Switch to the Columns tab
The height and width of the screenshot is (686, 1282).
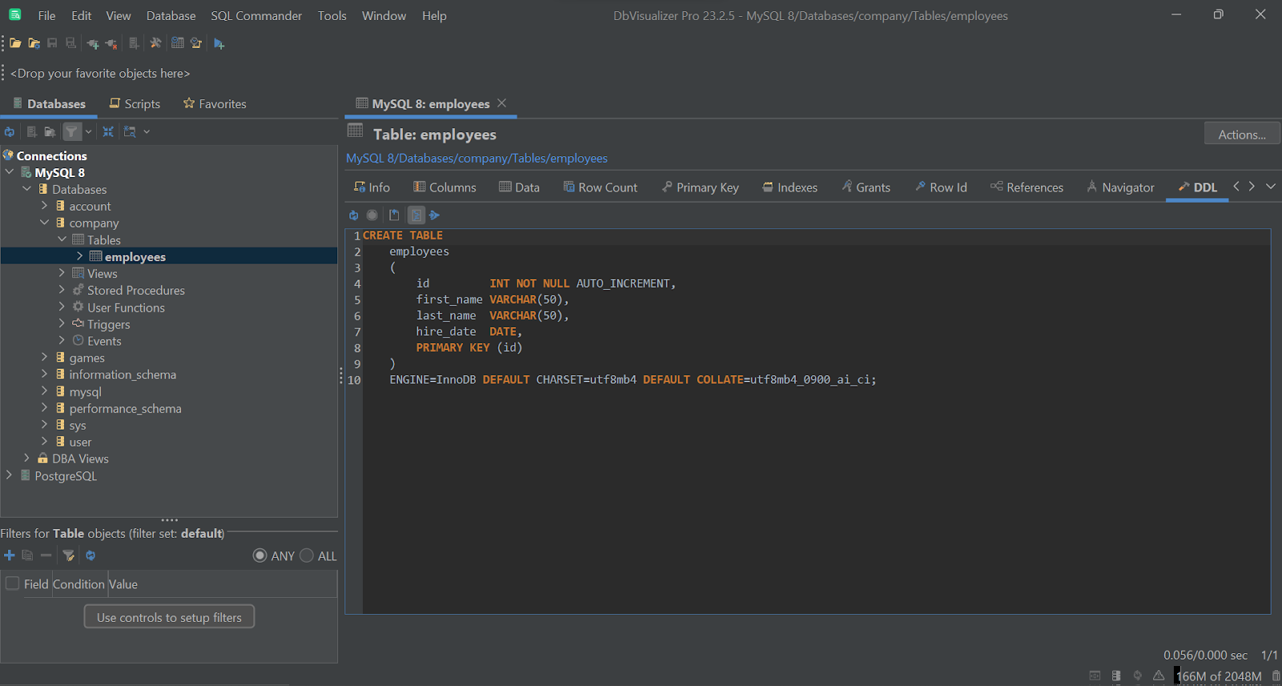click(445, 187)
